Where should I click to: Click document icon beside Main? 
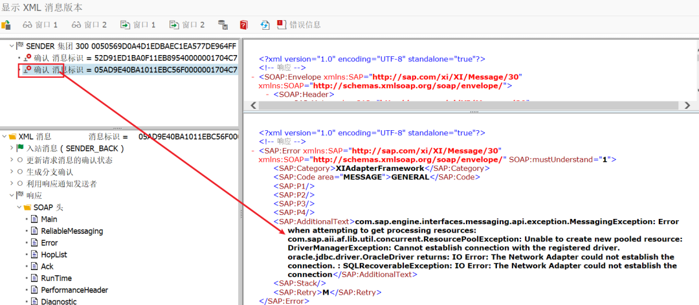(34, 220)
